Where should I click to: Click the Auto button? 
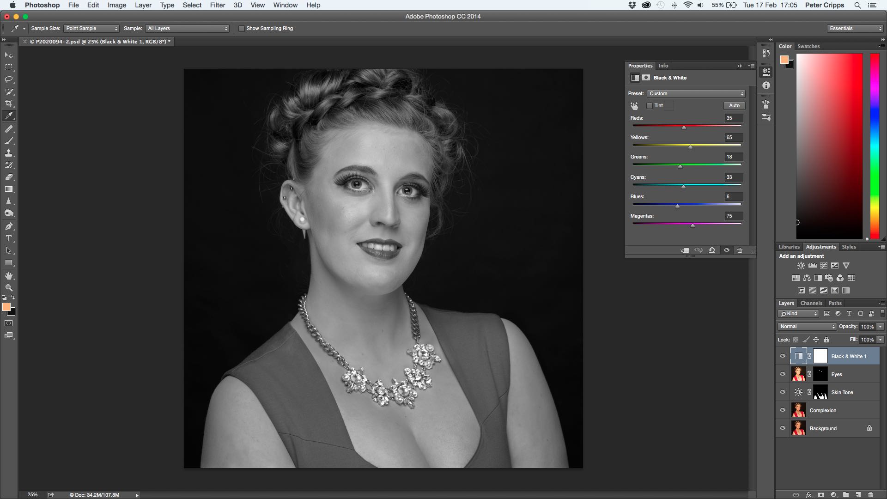pyautogui.click(x=734, y=106)
